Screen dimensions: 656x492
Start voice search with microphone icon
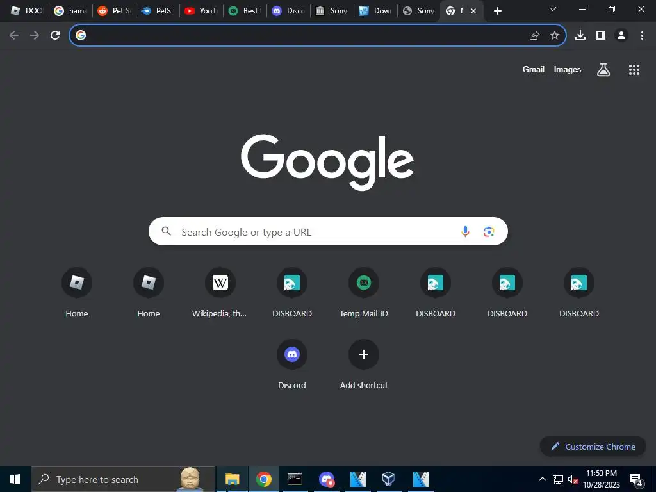click(x=465, y=231)
